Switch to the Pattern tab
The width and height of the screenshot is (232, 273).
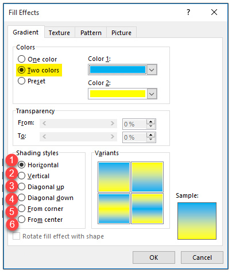[91, 33]
